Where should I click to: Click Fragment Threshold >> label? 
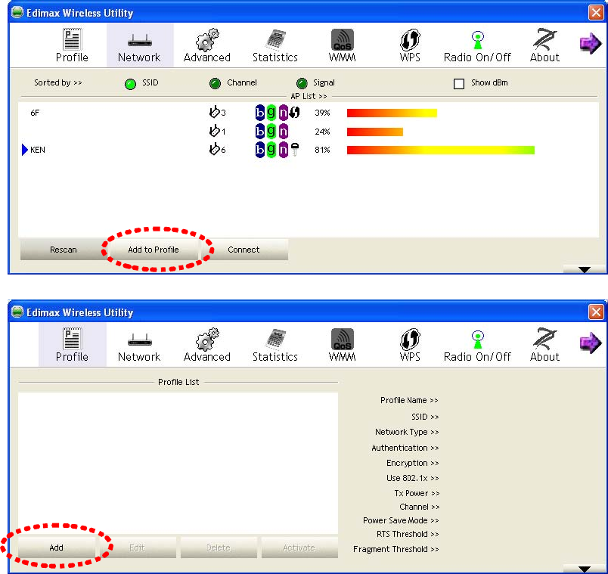pyautogui.click(x=396, y=549)
